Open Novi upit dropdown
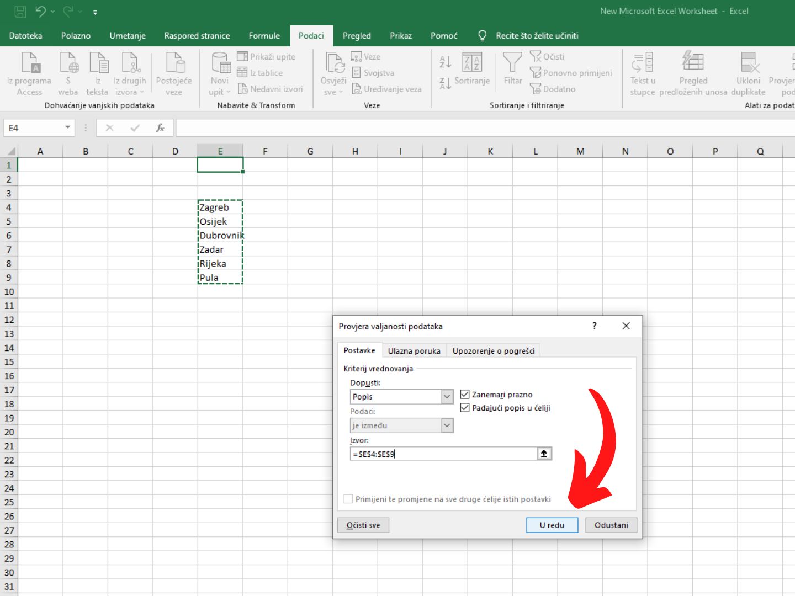Screen dimensions: 795x596 (x=220, y=73)
